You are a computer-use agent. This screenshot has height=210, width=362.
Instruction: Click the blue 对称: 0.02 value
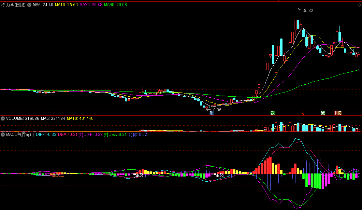(137, 135)
